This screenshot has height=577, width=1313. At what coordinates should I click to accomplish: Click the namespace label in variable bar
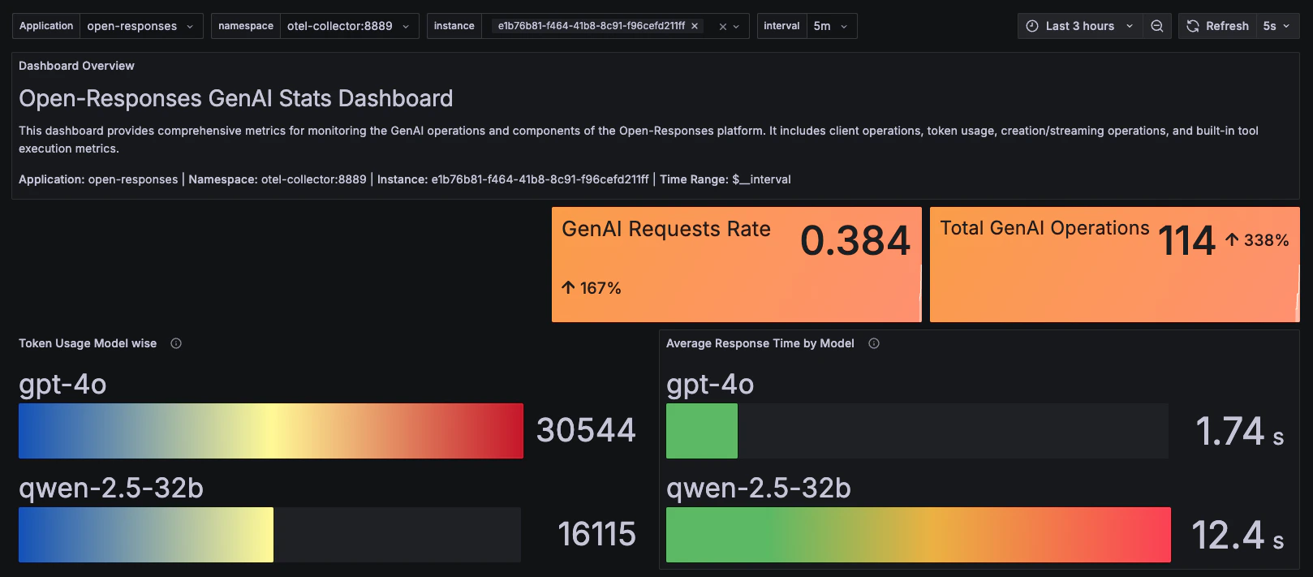246,26
